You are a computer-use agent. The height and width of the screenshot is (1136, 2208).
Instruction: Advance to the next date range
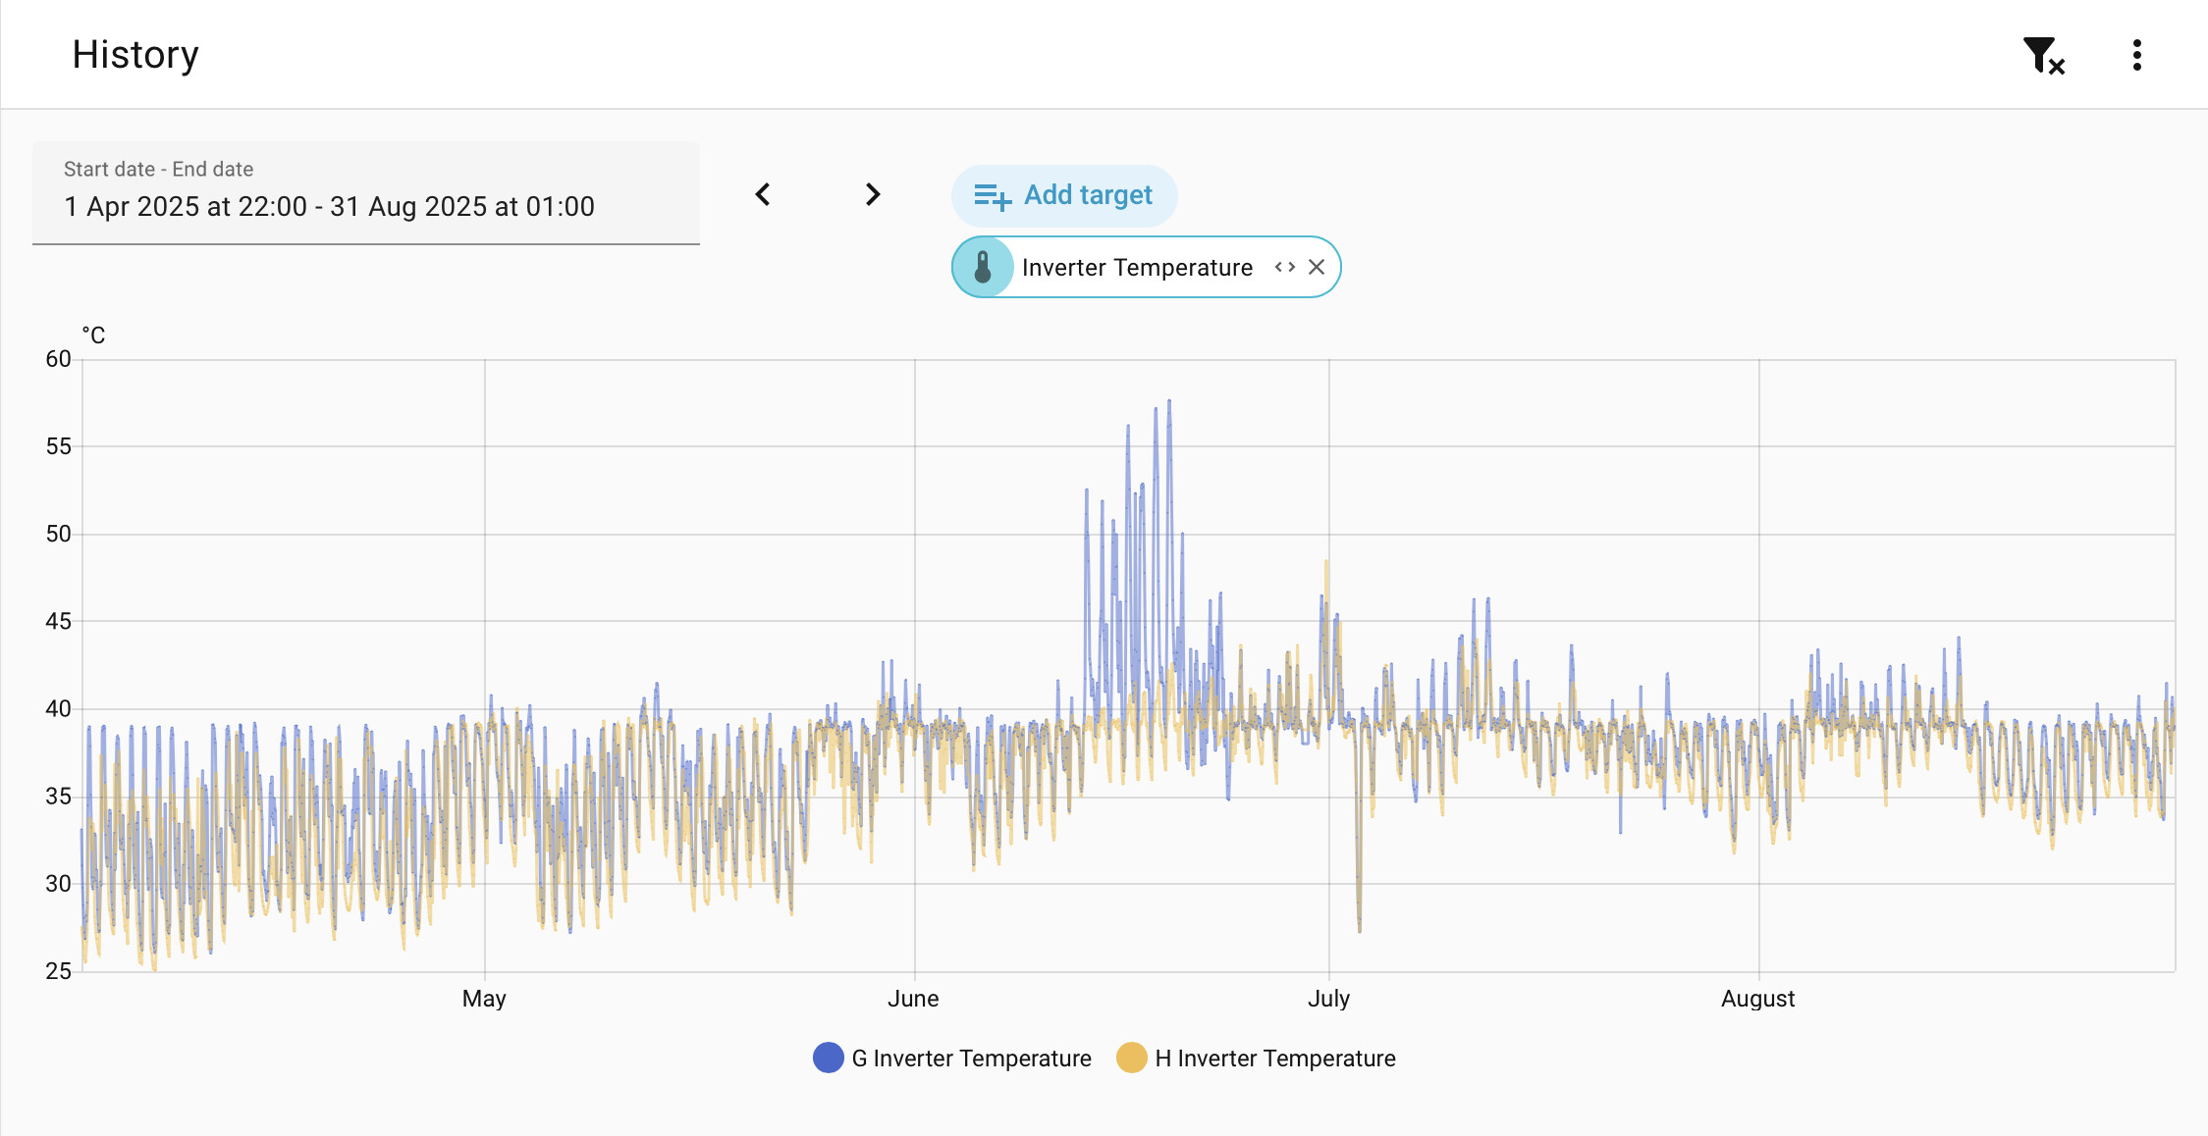pyautogui.click(x=872, y=194)
